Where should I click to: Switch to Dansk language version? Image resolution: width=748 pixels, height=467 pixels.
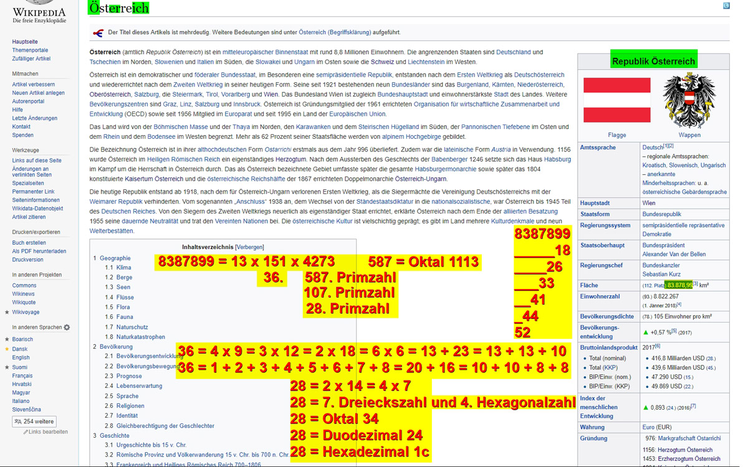tap(20, 349)
